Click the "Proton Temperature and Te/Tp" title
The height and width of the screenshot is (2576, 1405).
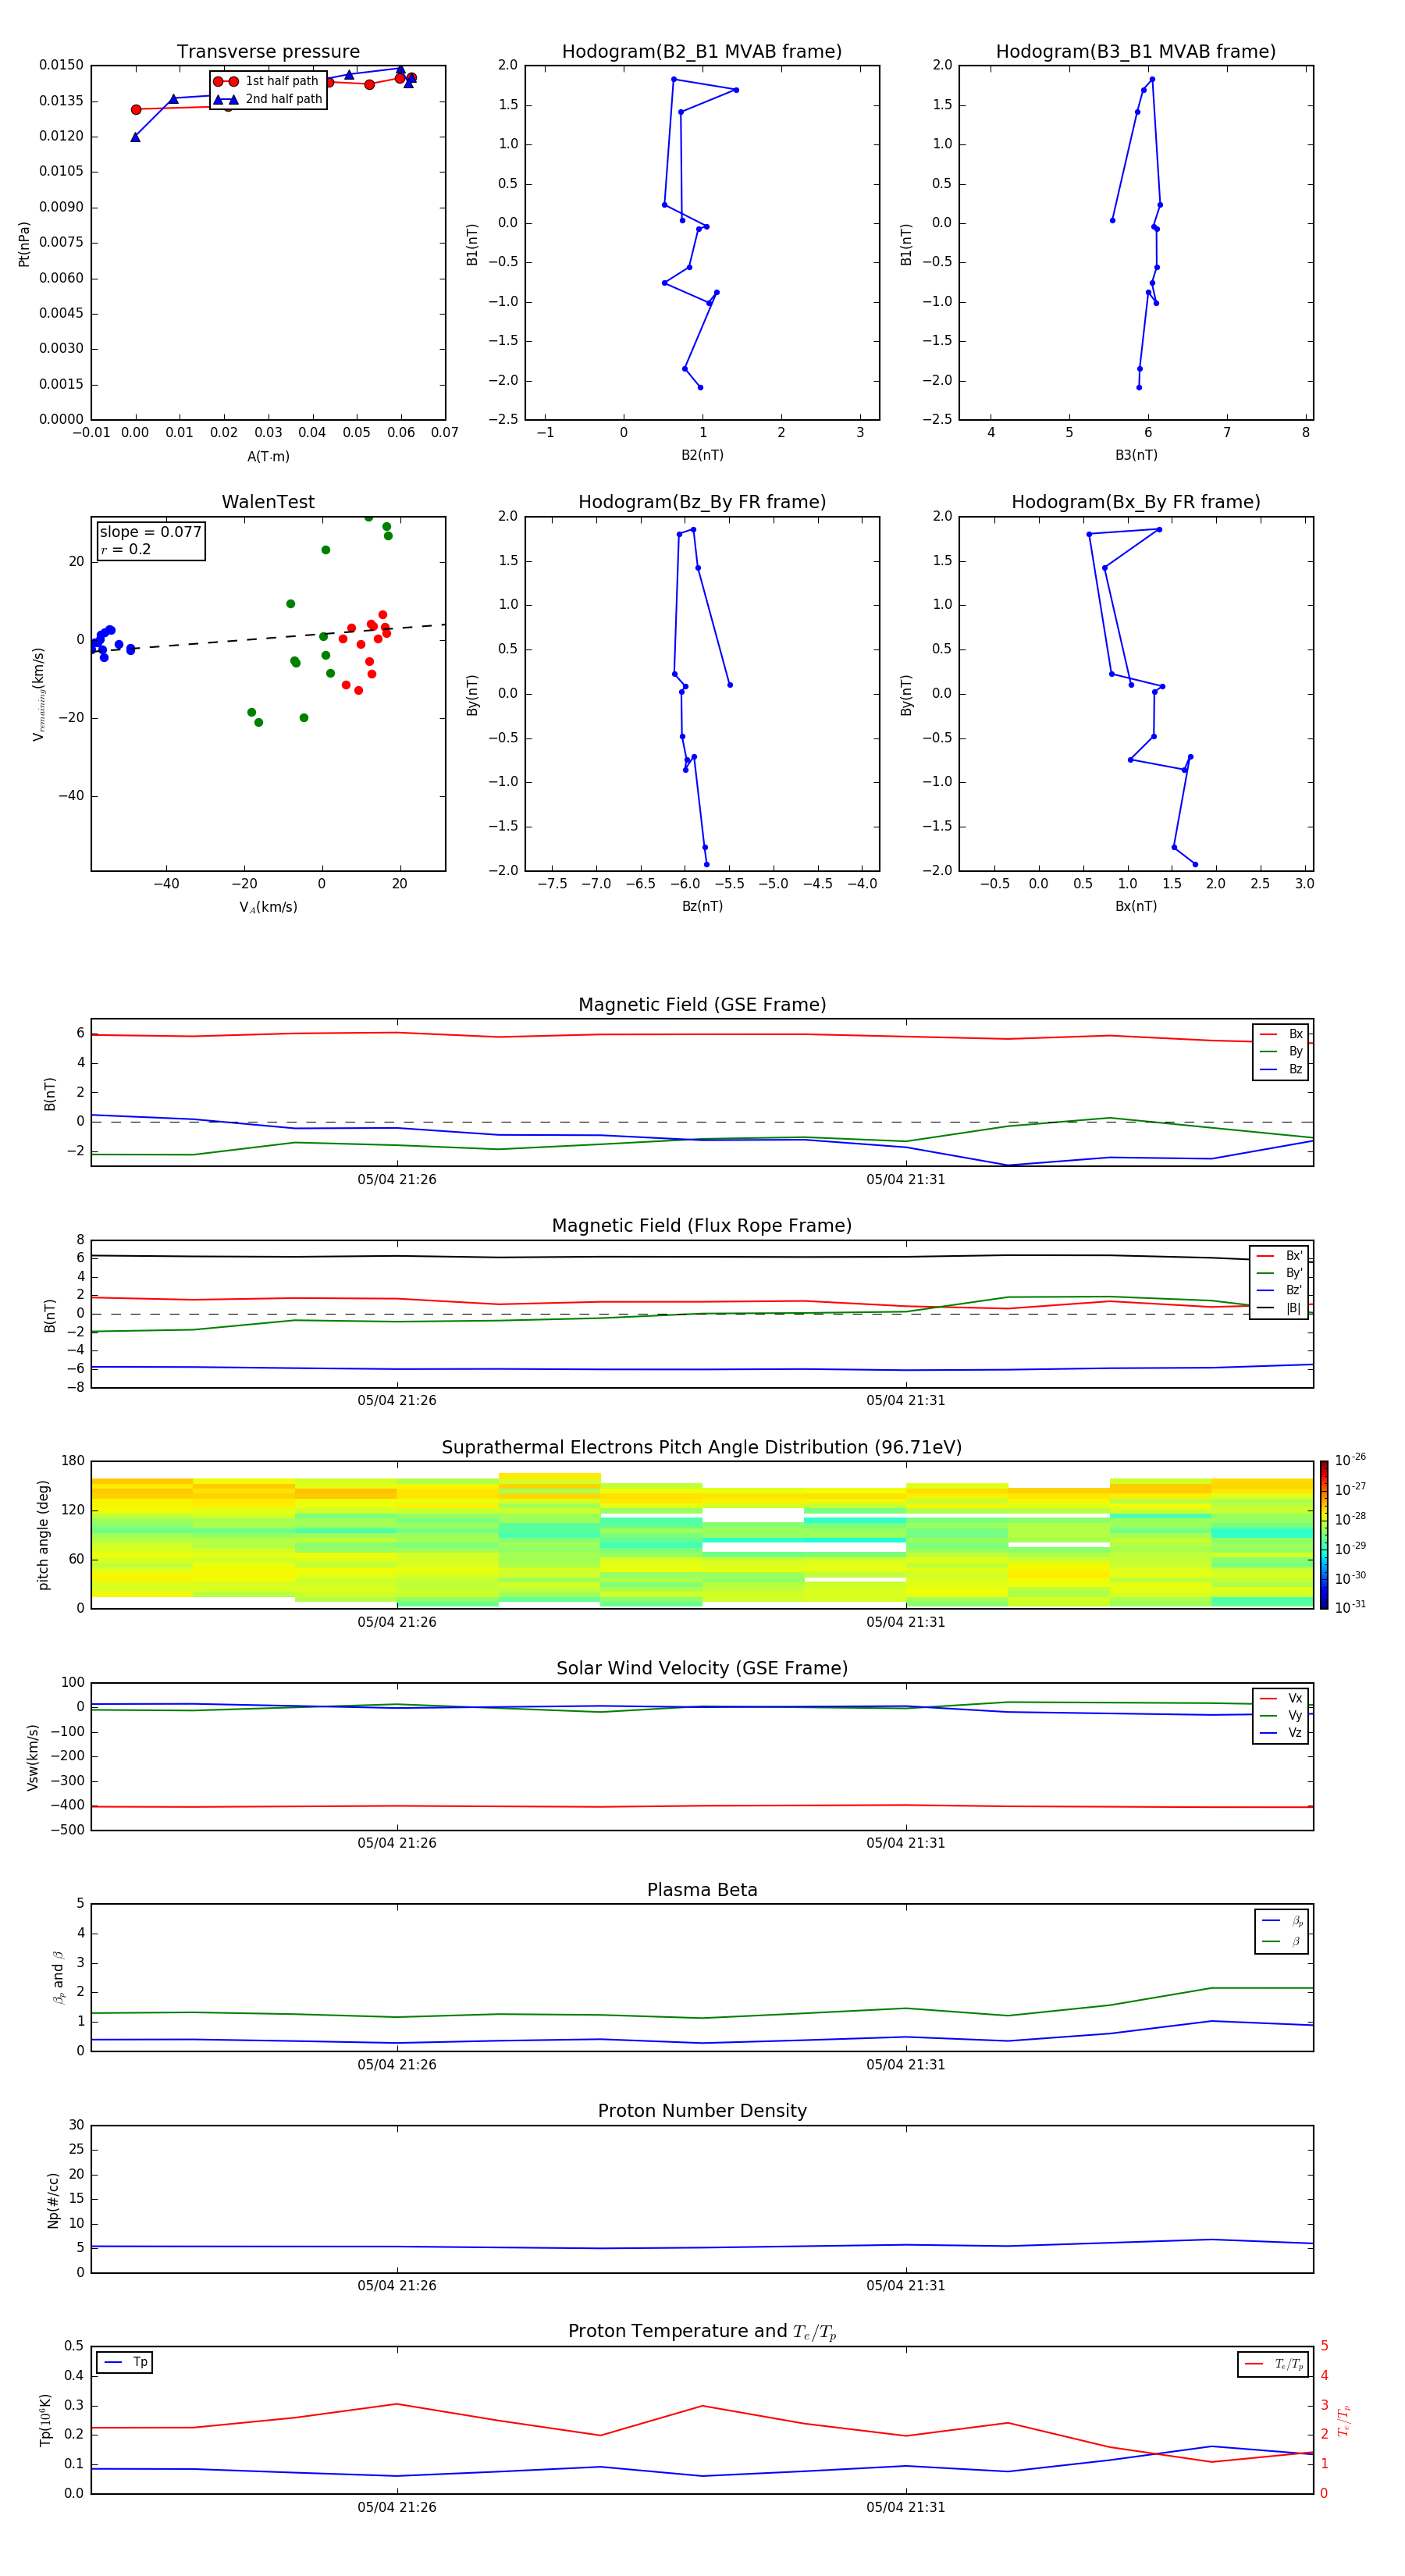pos(702,2331)
